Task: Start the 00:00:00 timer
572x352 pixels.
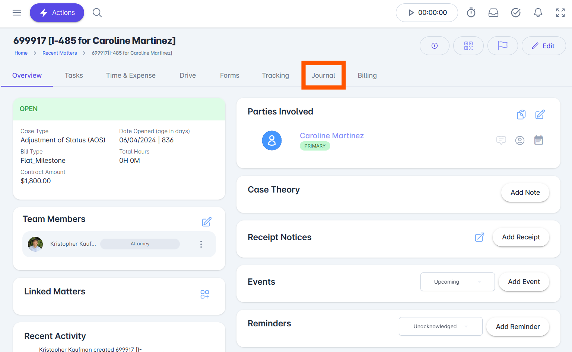Action: [x=427, y=13]
